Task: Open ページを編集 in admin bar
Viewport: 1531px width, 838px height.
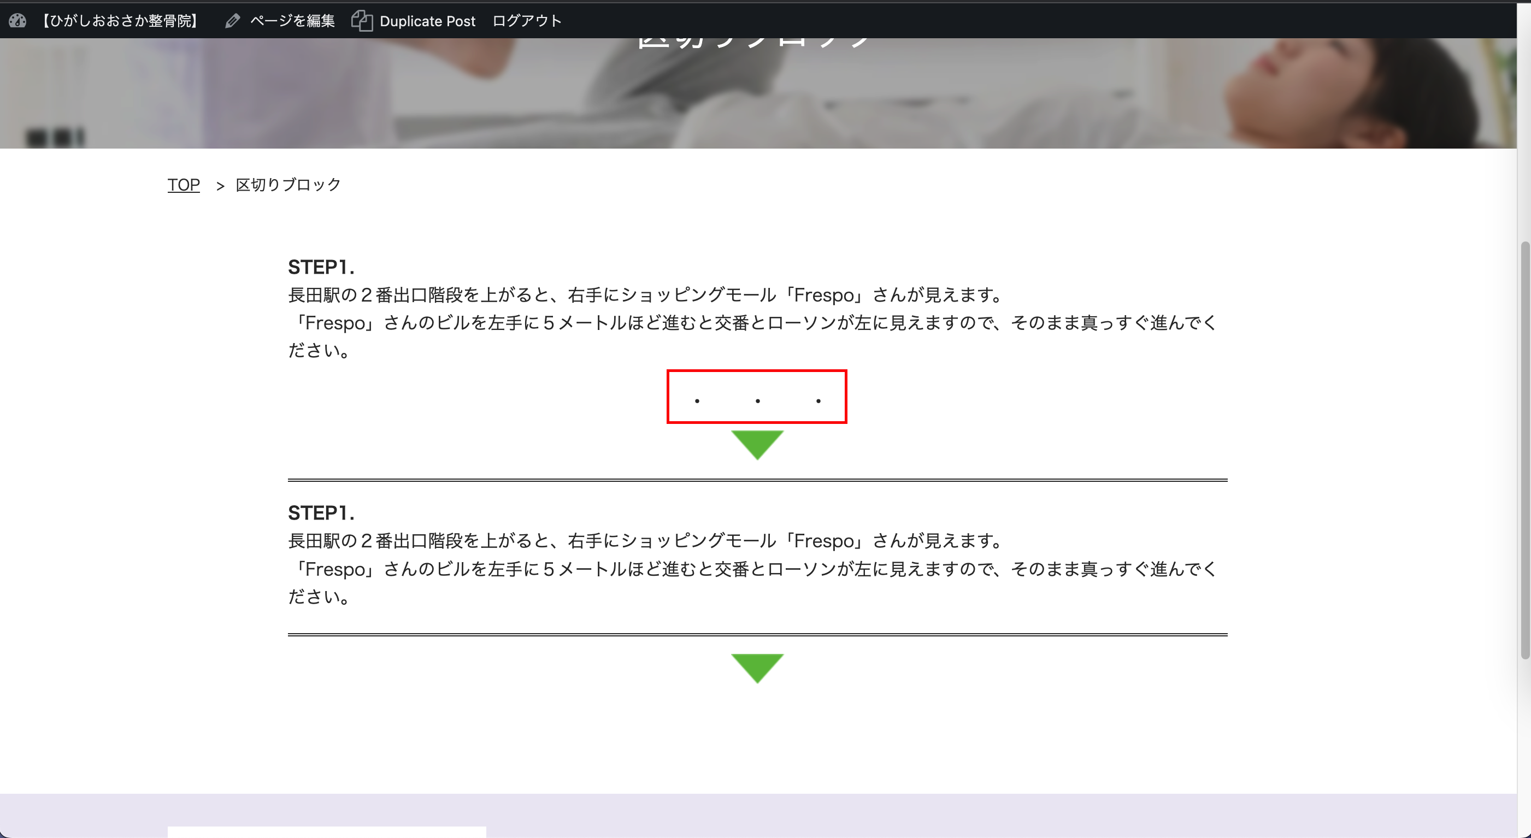Action: [292, 21]
